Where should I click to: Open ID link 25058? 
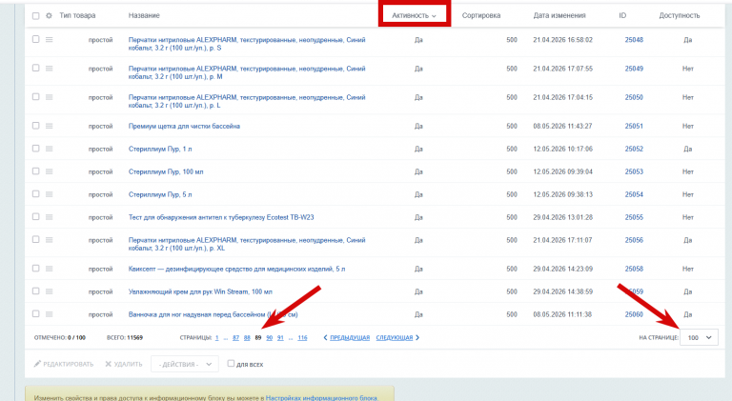point(634,269)
